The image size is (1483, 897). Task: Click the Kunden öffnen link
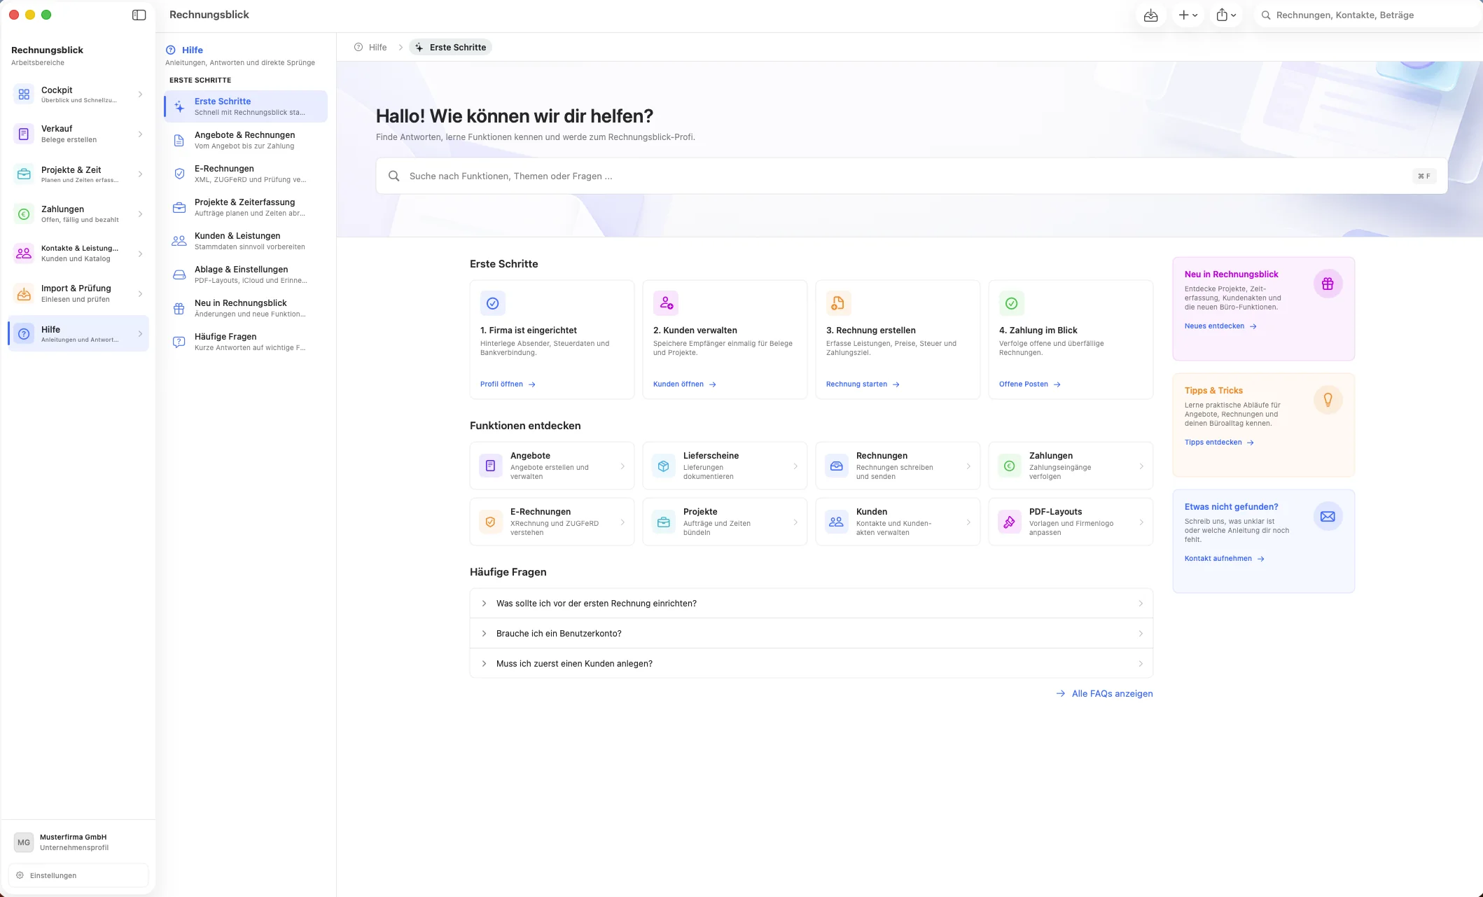pyautogui.click(x=685, y=384)
